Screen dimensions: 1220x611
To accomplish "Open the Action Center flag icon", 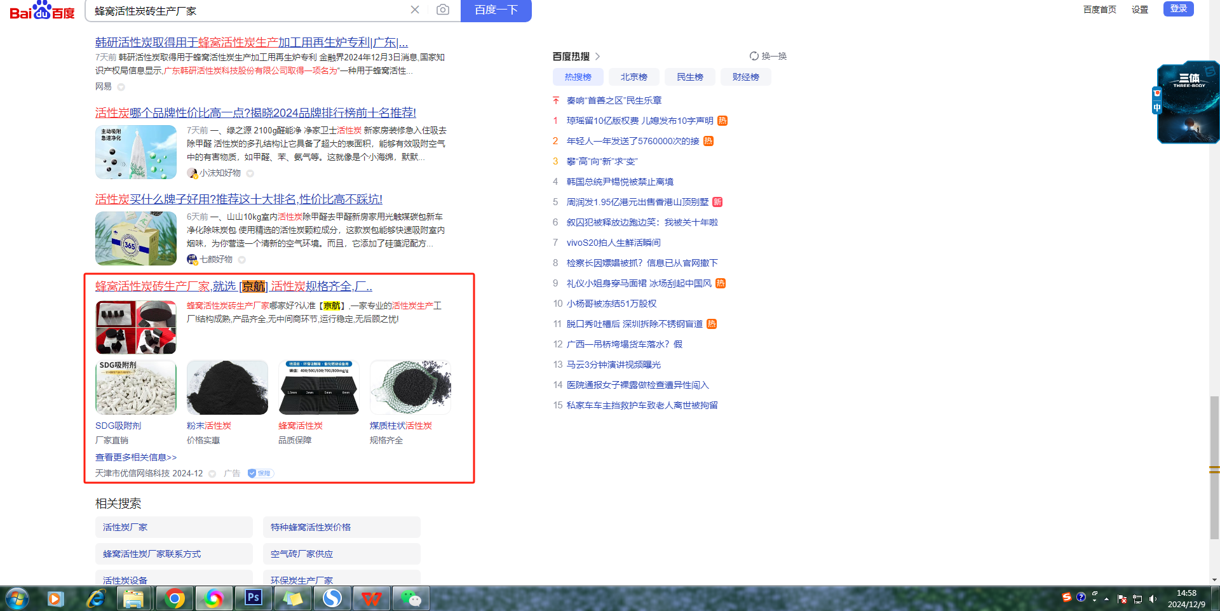I will [x=1122, y=599].
